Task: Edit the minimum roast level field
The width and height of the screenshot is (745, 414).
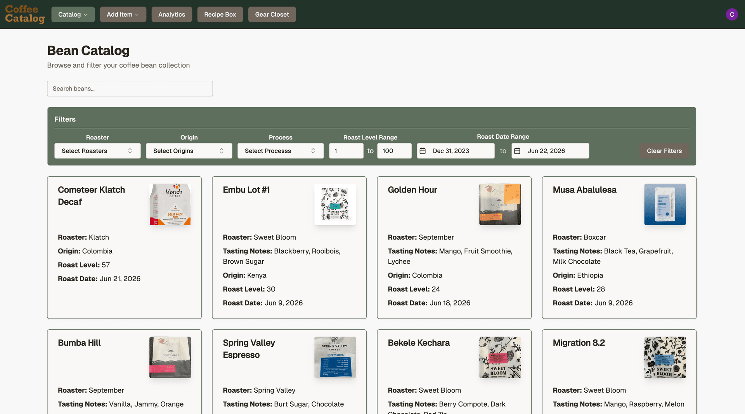Action: (346, 151)
